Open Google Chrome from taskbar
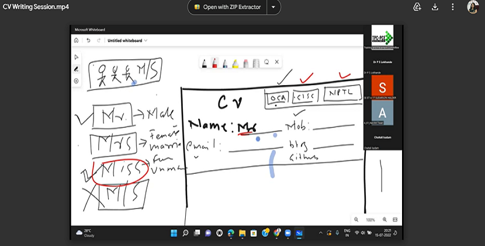485x246 pixels. pos(276,233)
